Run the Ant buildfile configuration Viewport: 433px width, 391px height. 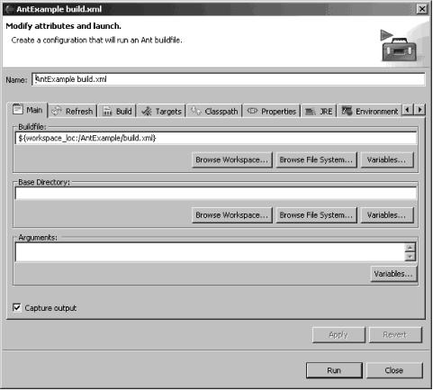pyautogui.click(x=334, y=370)
